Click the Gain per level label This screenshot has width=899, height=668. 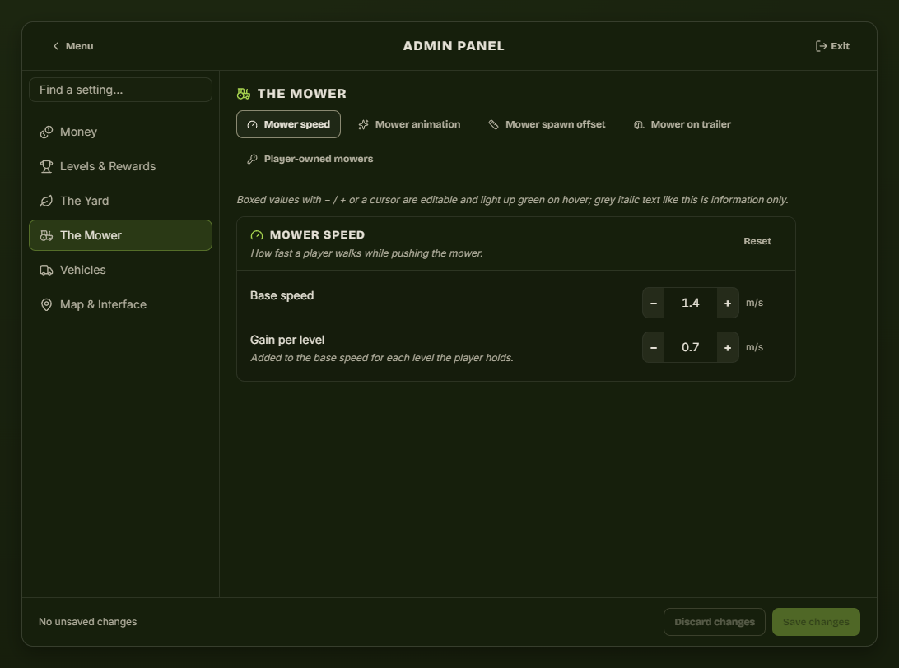(287, 341)
